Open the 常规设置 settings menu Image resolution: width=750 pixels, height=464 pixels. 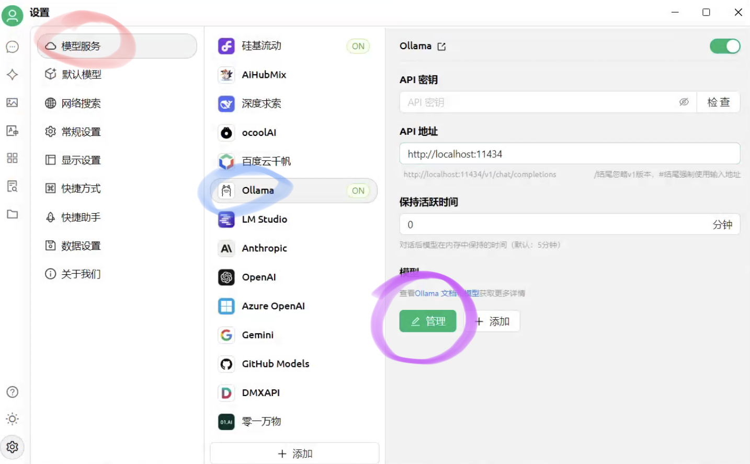117,132
